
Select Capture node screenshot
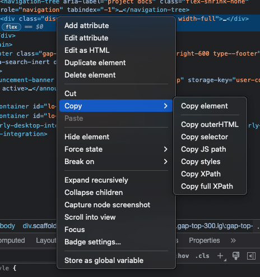point(107,205)
